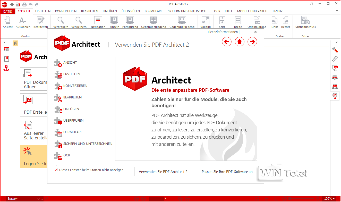The image size is (341, 202).
Task: Open the certificate signatures panel in right sidebar
Action: coord(335,96)
